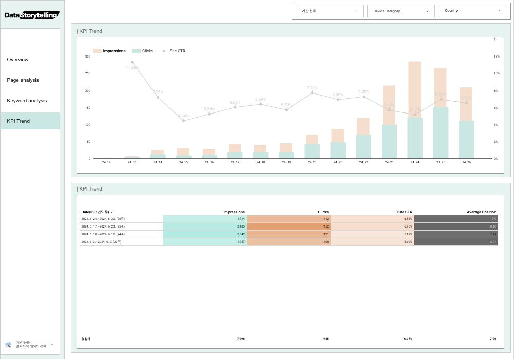Click Average Position 8.16 cell
The image size is (514, 359).
click(456, 226)
